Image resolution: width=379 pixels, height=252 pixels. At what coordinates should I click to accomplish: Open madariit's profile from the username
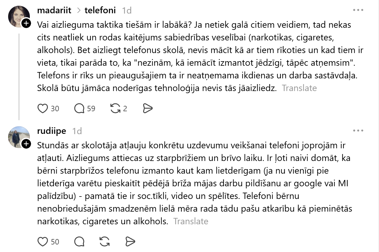54,10
